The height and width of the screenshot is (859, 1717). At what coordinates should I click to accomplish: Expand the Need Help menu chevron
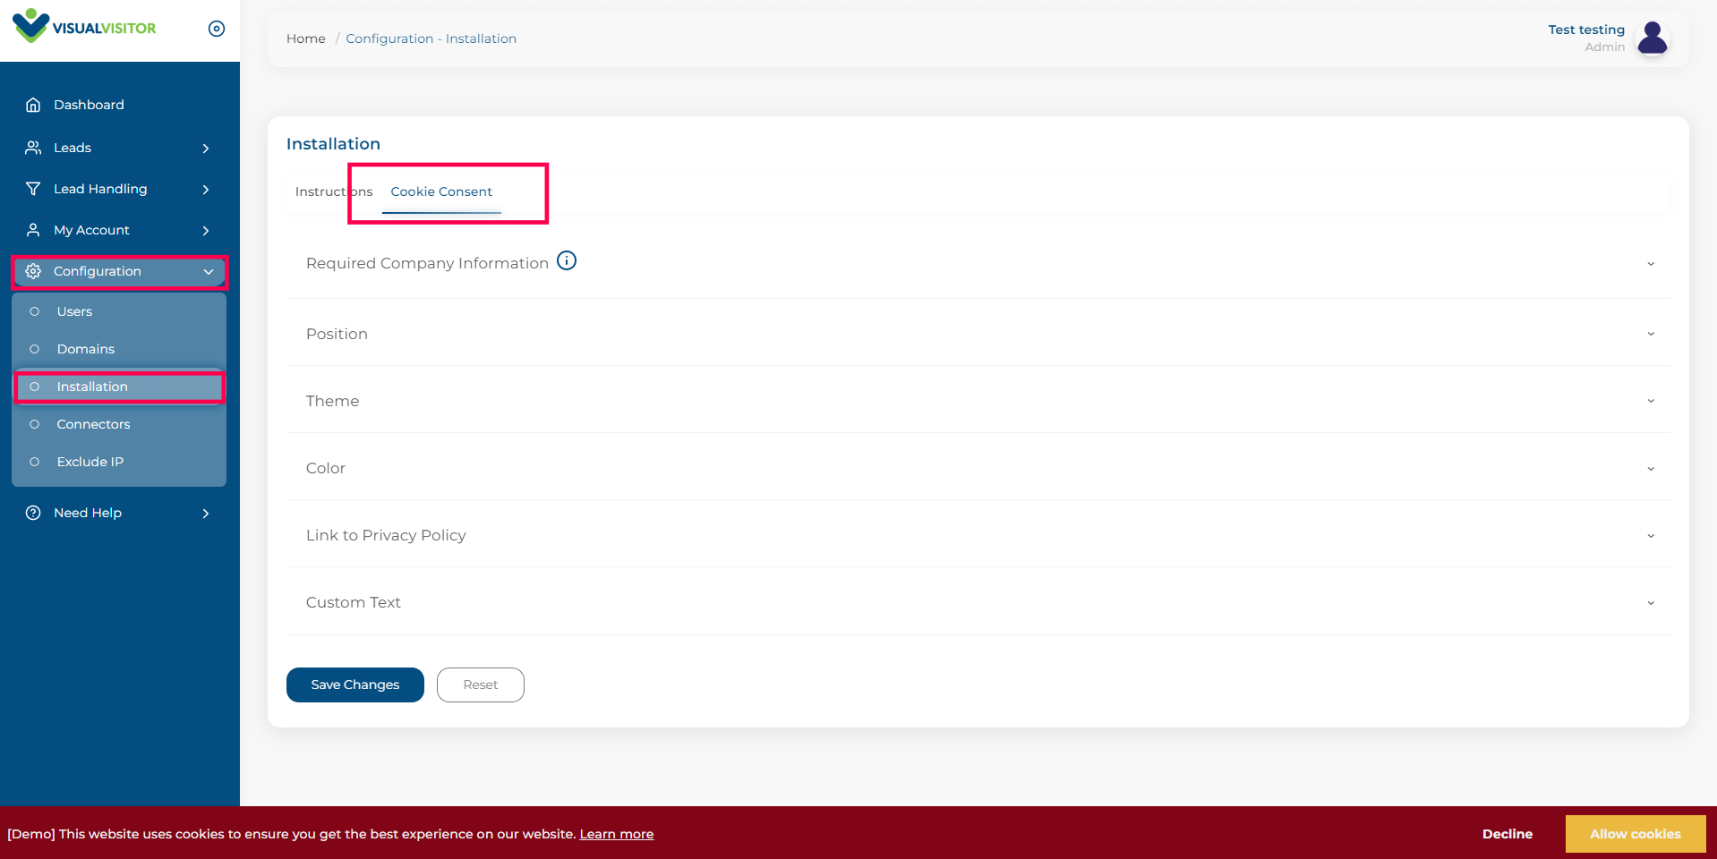pyautogui.click(x=206, y=514)
